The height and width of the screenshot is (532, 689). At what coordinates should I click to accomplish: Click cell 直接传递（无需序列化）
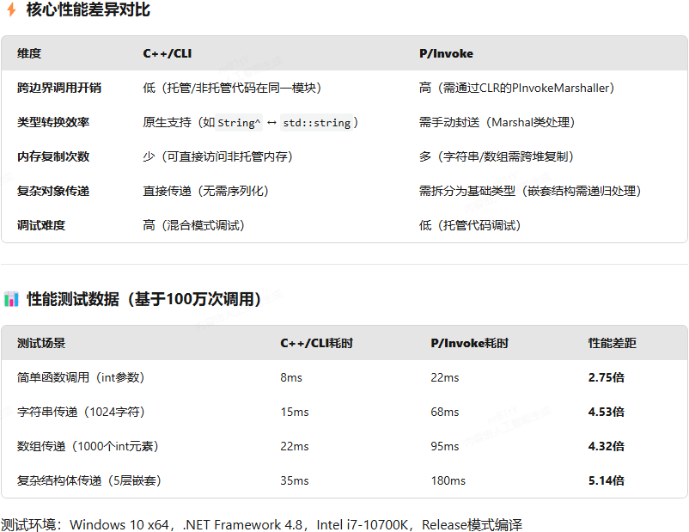[205, 191]
